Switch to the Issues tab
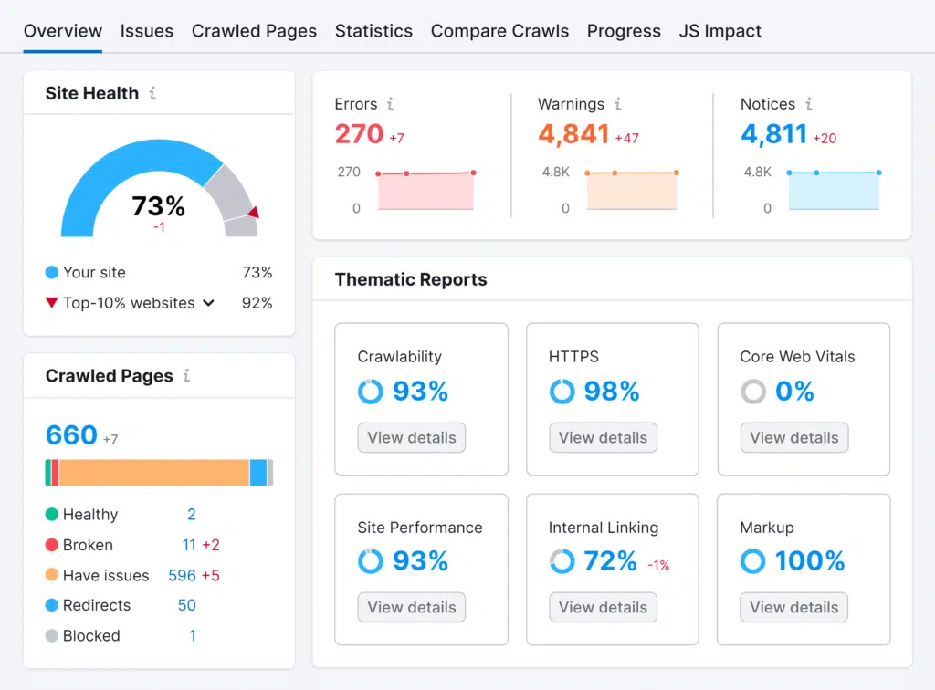Screen dimensions: 935x690 [x=147, y=30]
